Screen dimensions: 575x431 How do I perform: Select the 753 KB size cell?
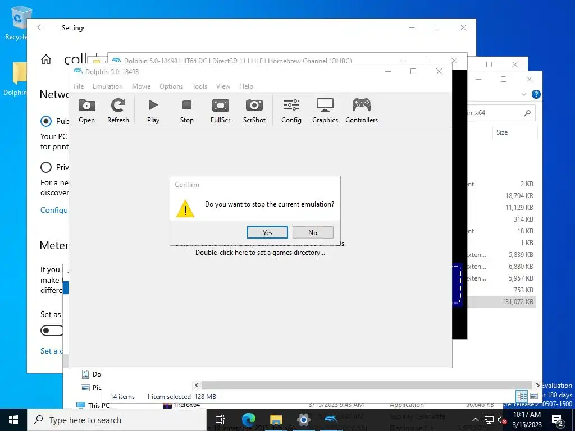pyautogui.click(x=523, y=290)
